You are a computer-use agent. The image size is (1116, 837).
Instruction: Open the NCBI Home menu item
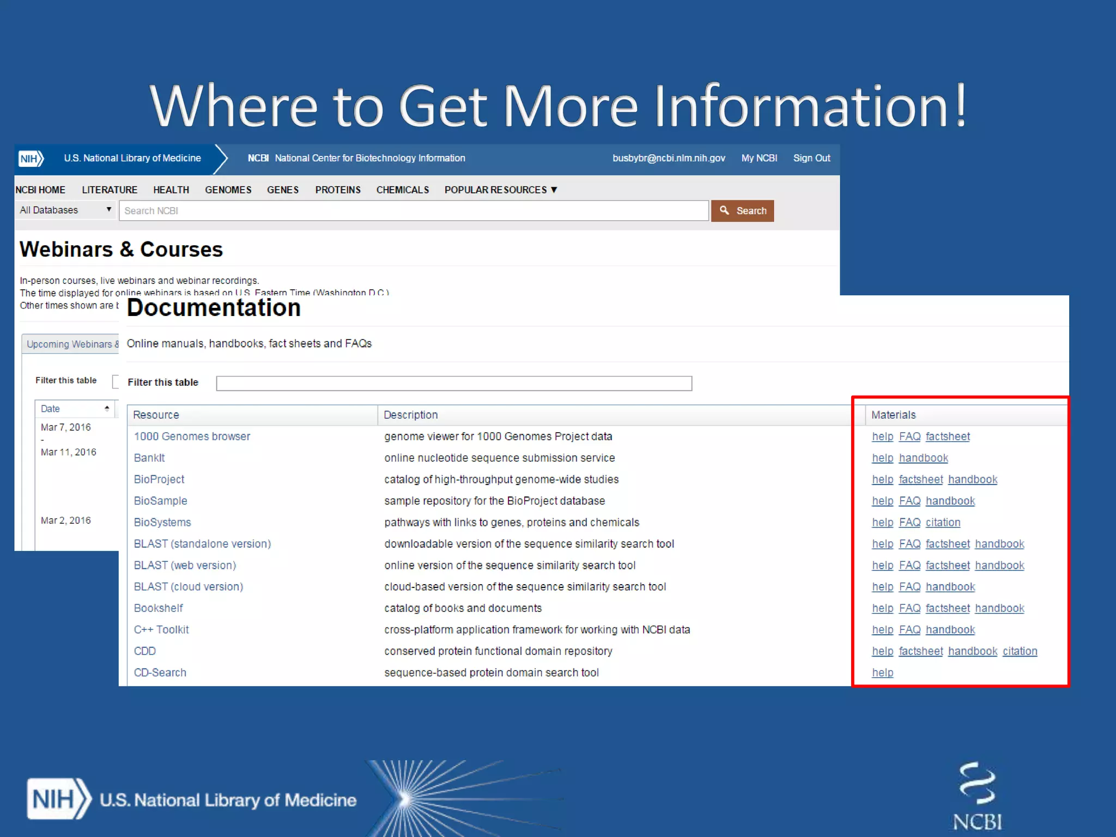pos(40,190)
